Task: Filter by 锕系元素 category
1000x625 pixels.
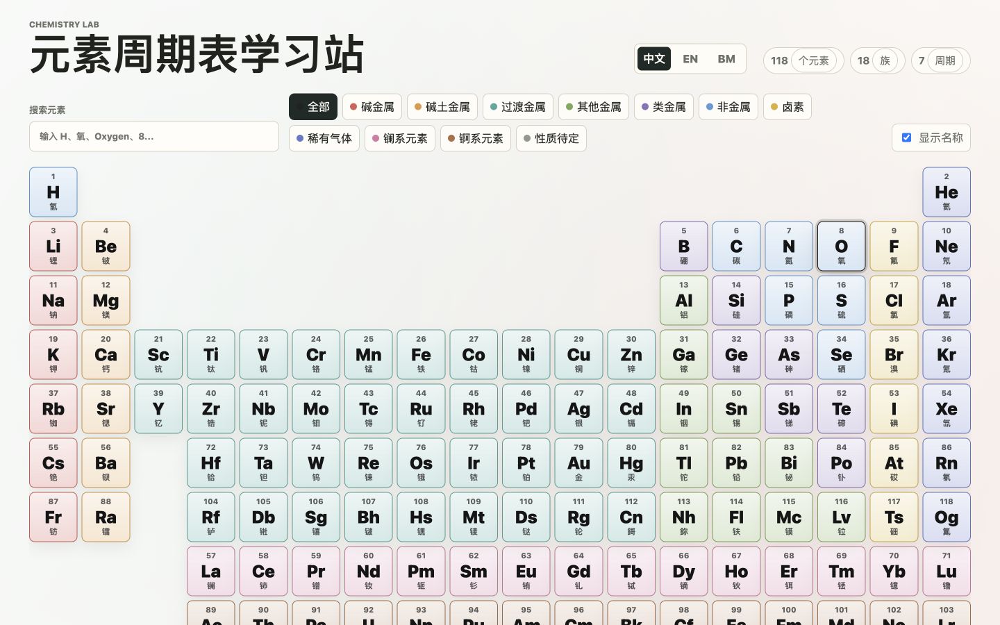Action: 476,138
